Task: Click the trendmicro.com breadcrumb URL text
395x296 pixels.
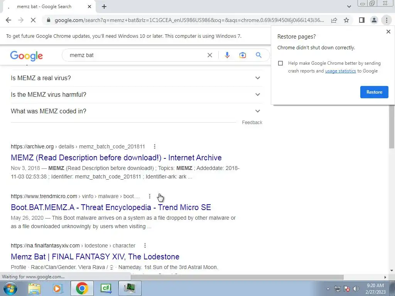Action: click(x=75, y=196)
